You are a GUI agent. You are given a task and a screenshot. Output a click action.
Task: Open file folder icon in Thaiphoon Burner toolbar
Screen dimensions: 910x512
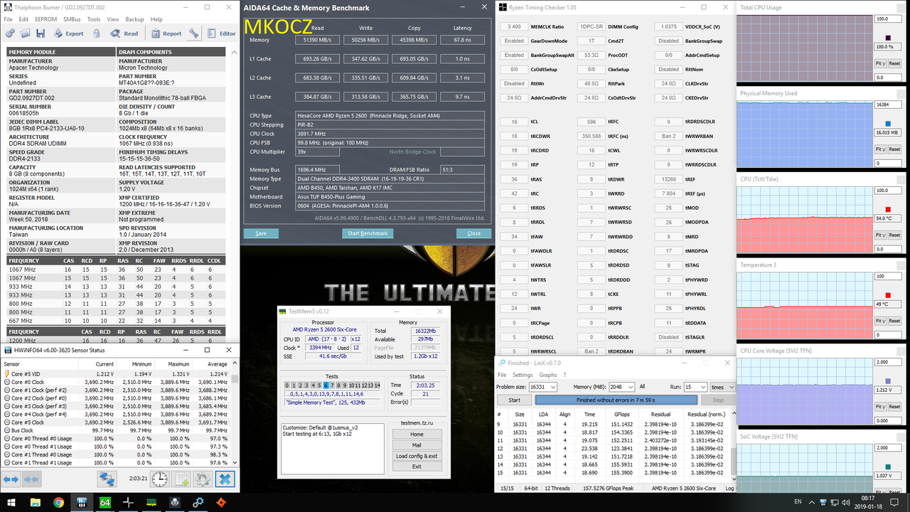coord(25,33)
